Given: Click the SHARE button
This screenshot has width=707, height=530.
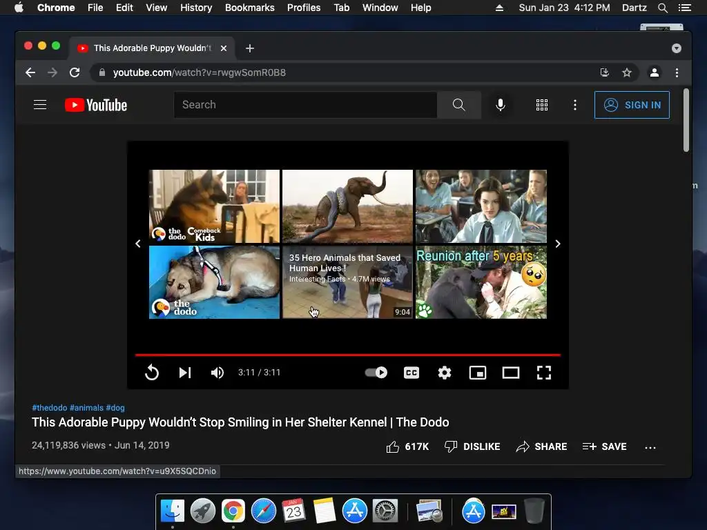Looking at the screenshot, I should (541, 446).
